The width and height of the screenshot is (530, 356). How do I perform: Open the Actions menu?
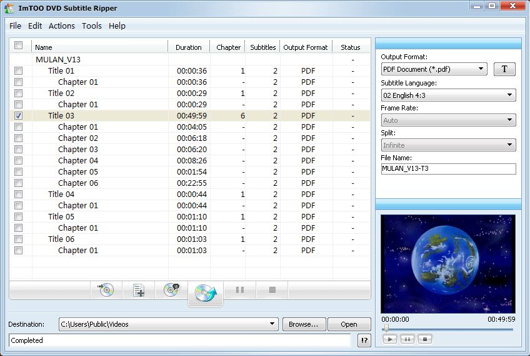[x=61, y=26]
